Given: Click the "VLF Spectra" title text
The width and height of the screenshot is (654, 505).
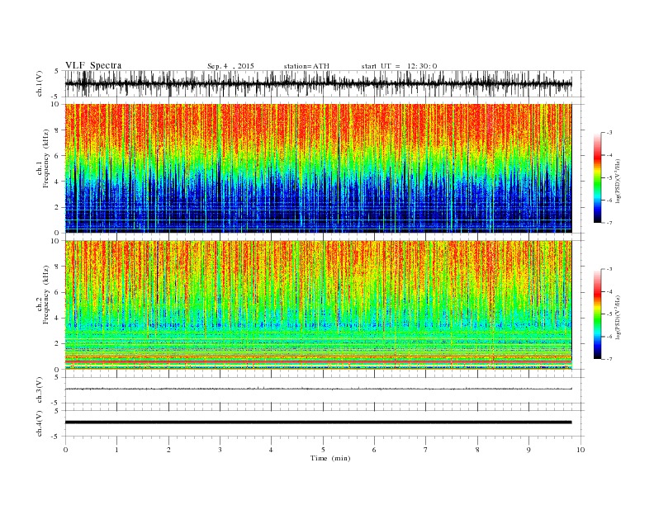Looking at the screenshot, I should (93, 65).
